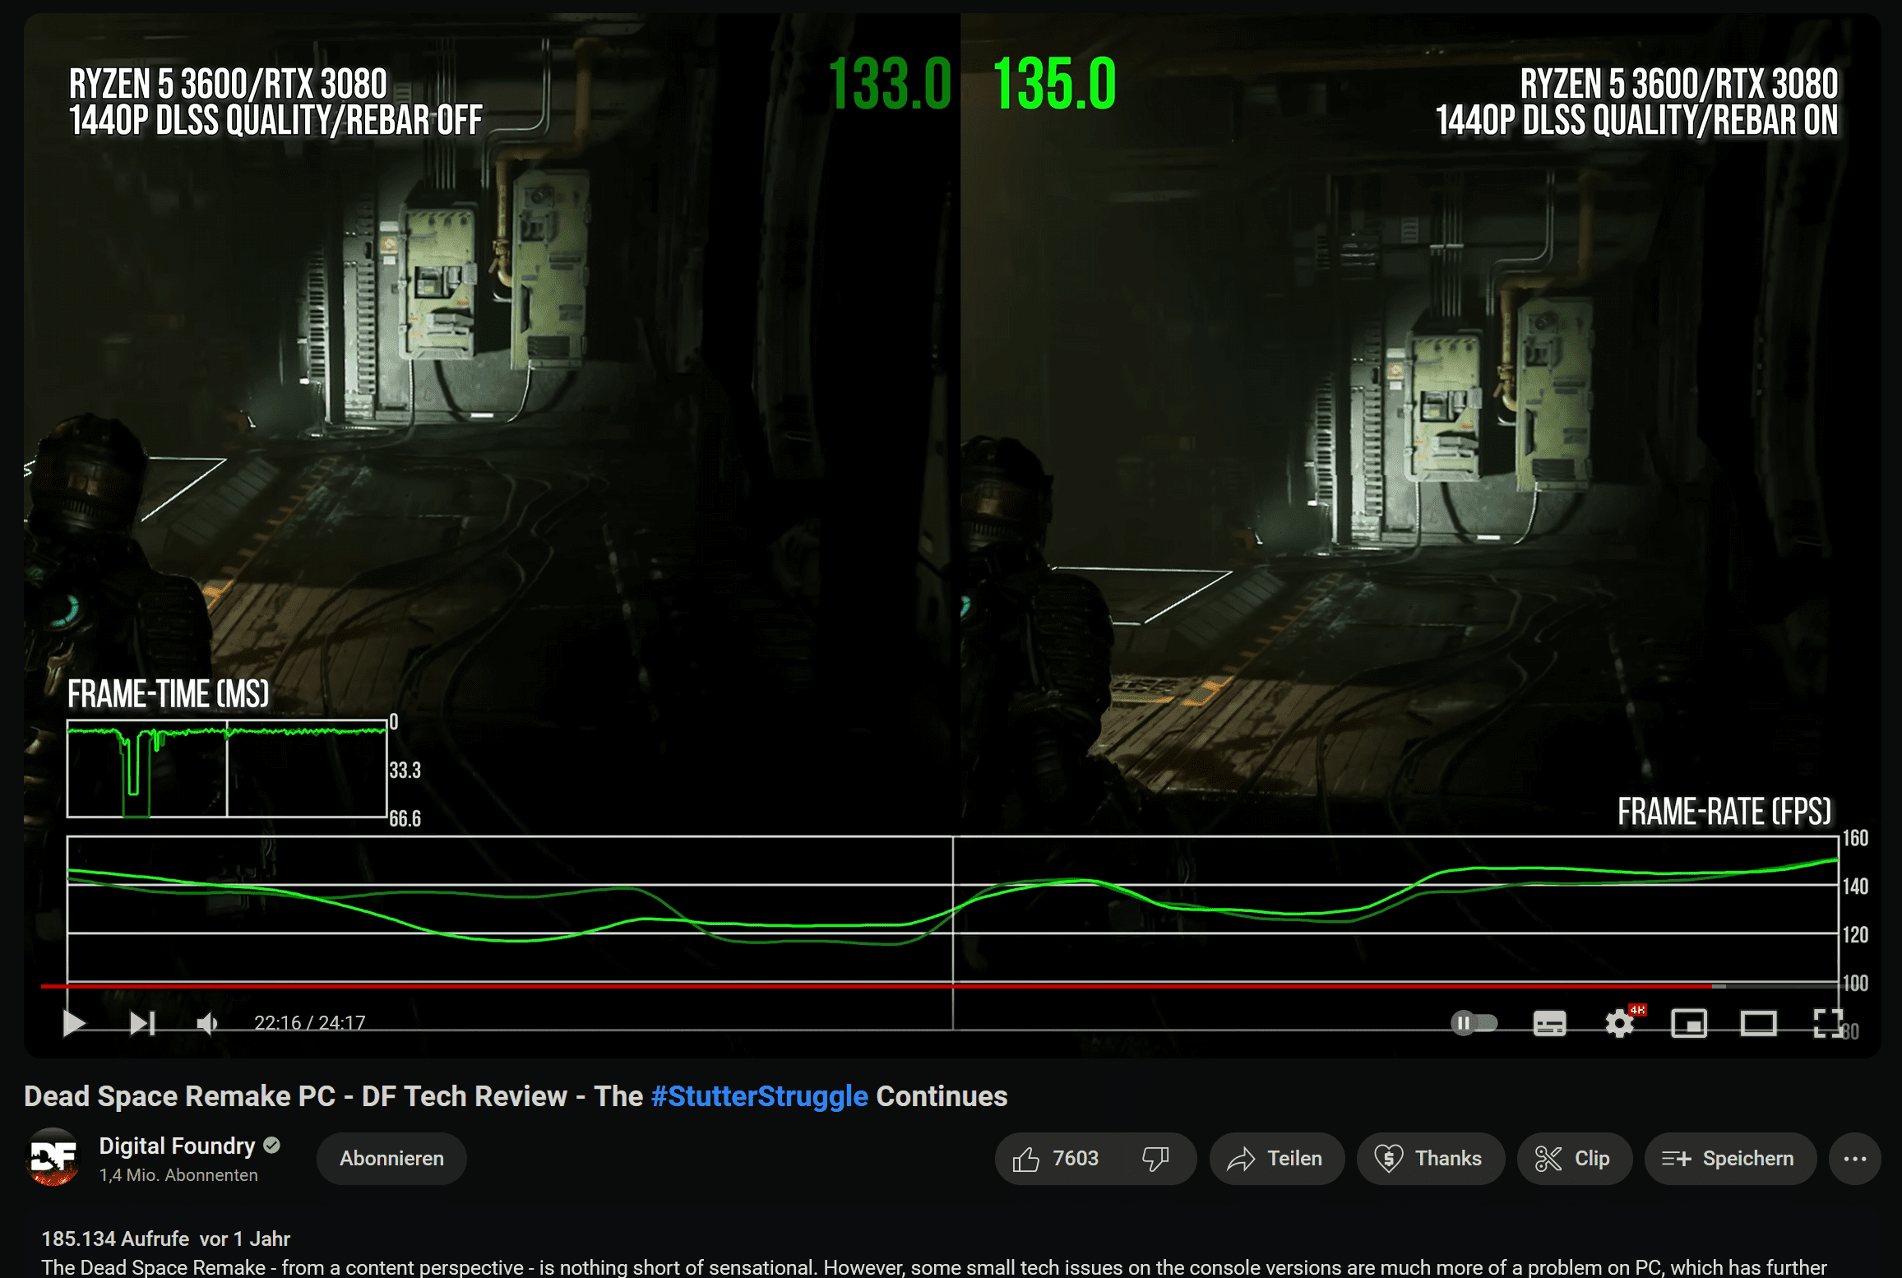
Task: Open the video settings gear
Action: 1620,1024
